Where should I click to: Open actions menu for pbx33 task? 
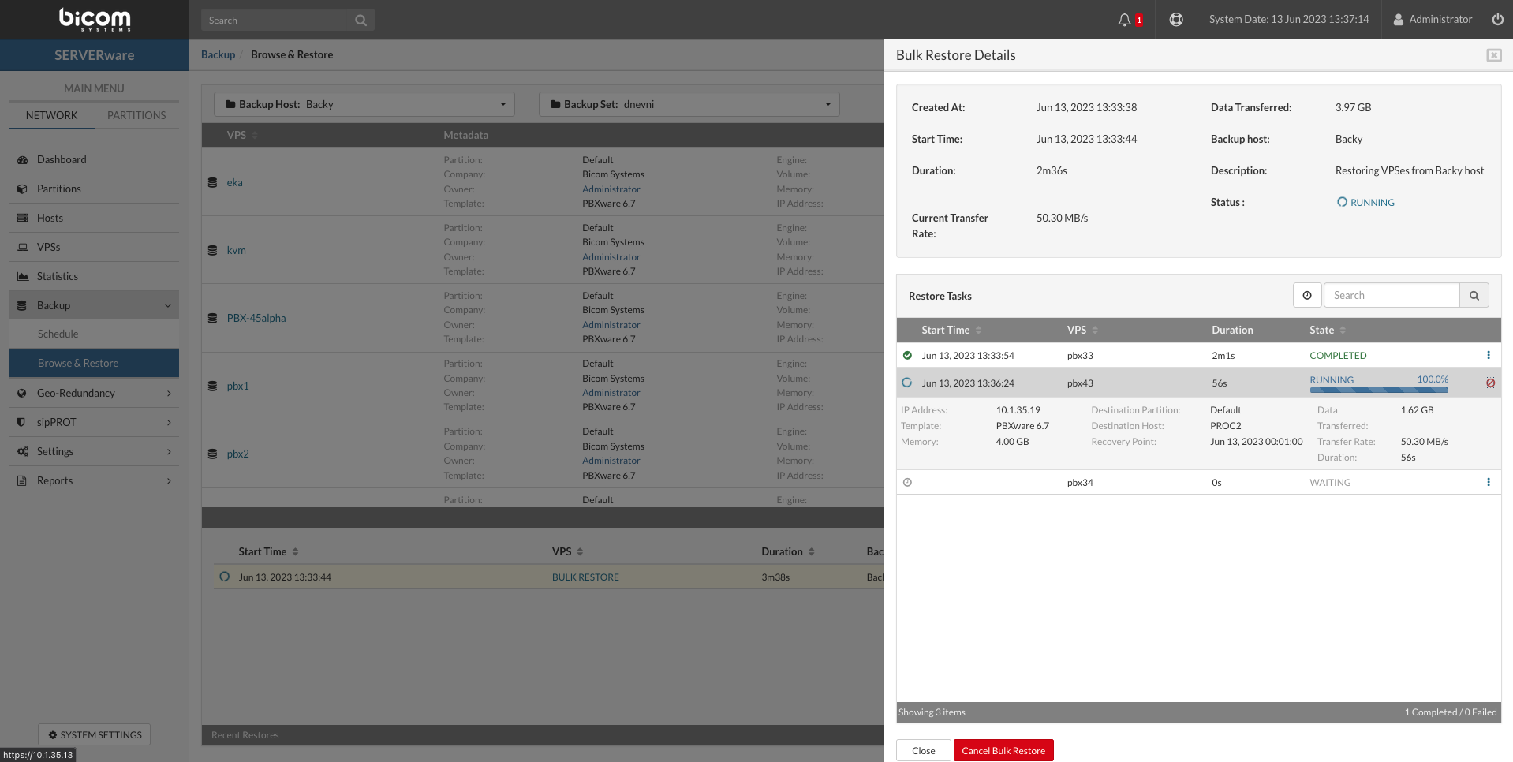[x=1489, y=356]
